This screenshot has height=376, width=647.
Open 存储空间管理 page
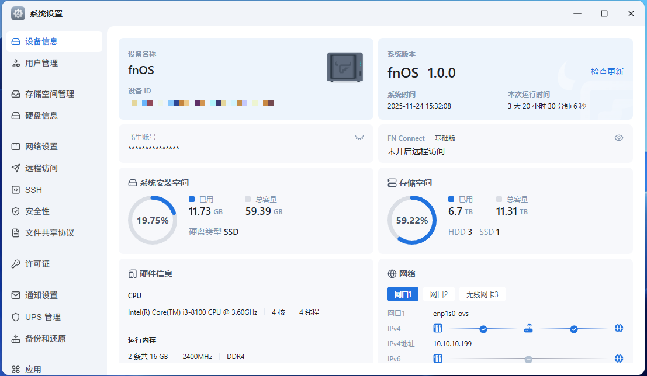54,94
